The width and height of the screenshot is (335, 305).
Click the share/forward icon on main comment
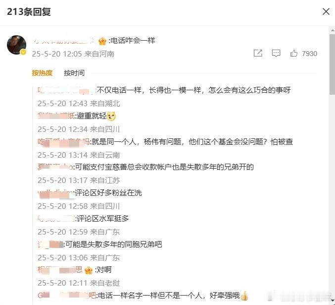pos(258,53)
